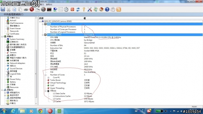Select Power Policy in the tree
Screen dimensions: 203x114
tap(15, 79)
